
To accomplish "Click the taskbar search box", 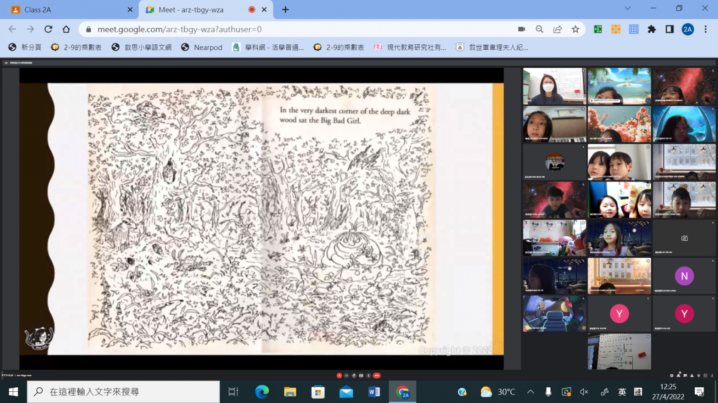I will [123, 392].
